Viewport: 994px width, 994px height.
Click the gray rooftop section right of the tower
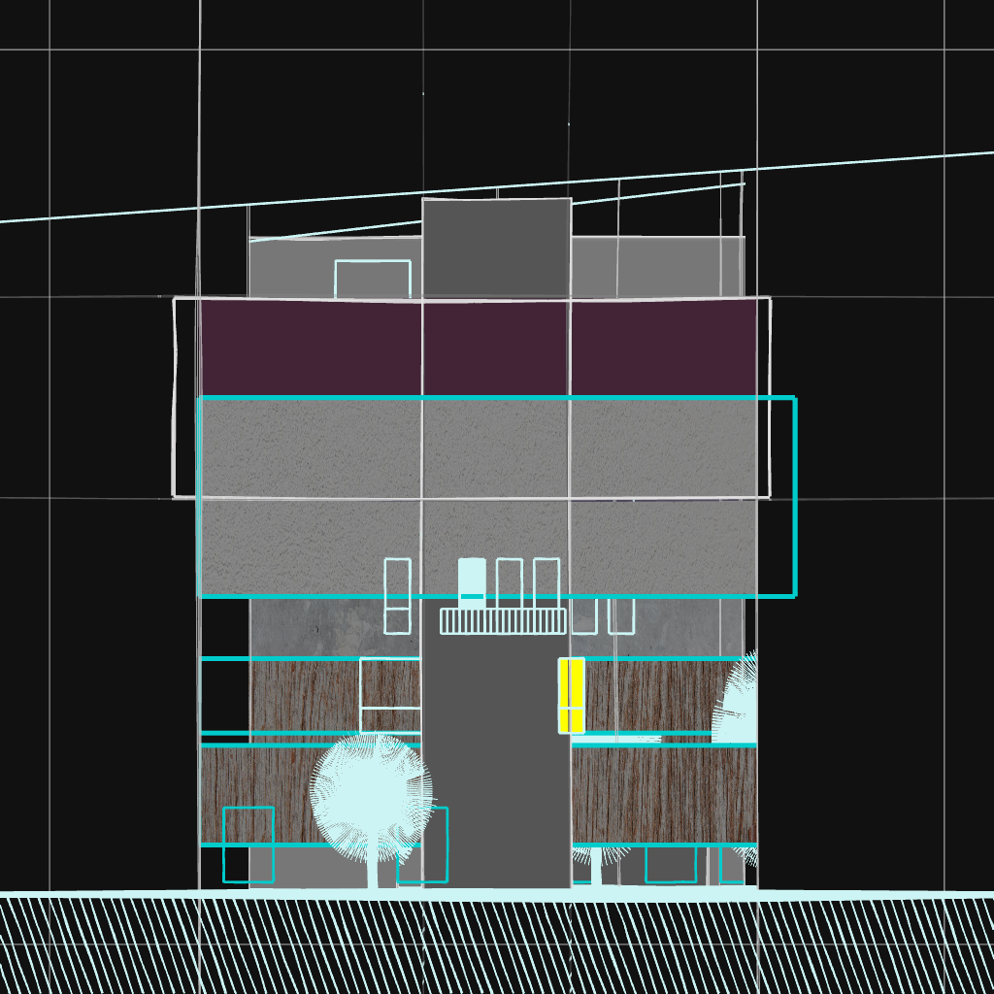(x=656, y=266)
